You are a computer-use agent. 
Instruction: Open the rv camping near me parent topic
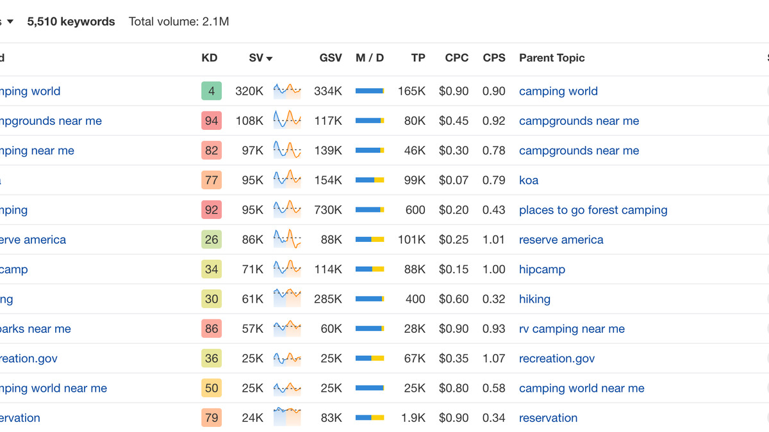572,328
